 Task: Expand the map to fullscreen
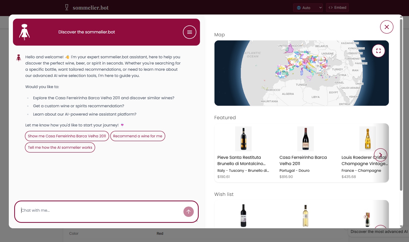[x=378, y=51]
